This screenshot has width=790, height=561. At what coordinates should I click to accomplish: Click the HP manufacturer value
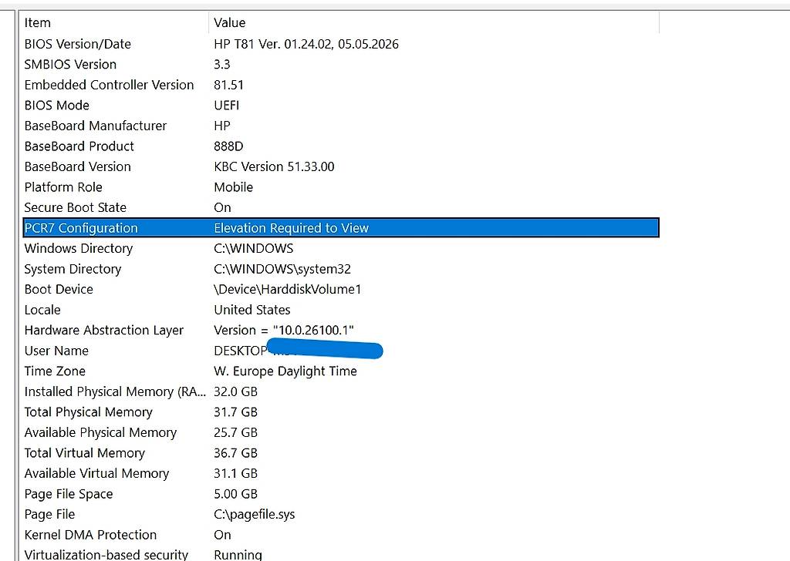pos(221,126)
